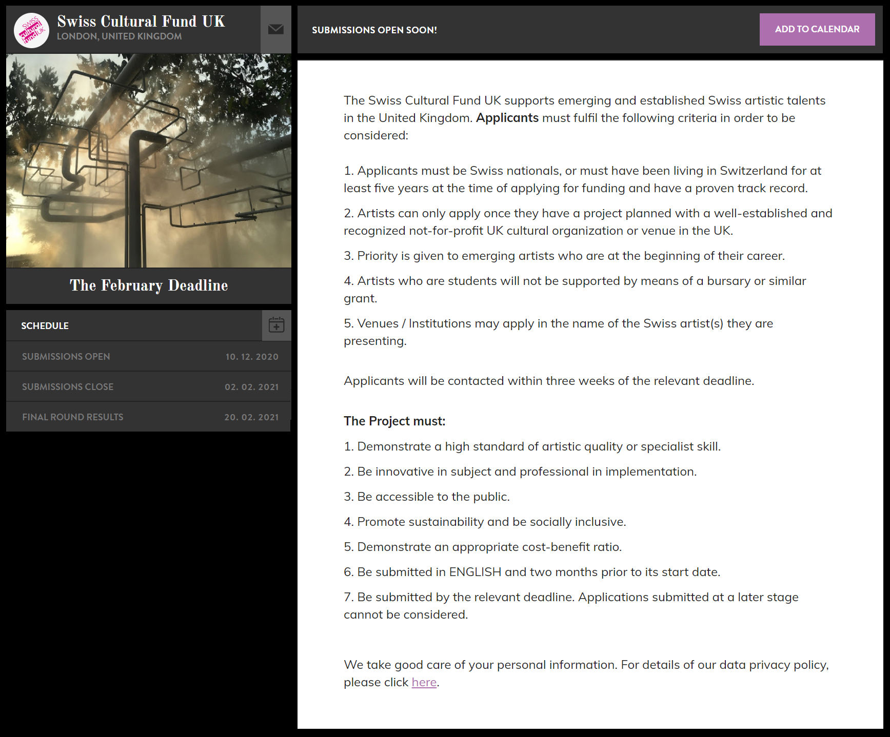
Task: Click 'Demonstrate an appropriate cost-benefit ratio.' line
Action: (x=483, y=547)
